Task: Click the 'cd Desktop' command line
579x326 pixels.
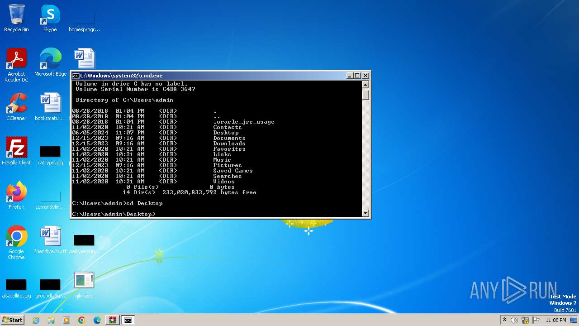Action: click(117, 203)
